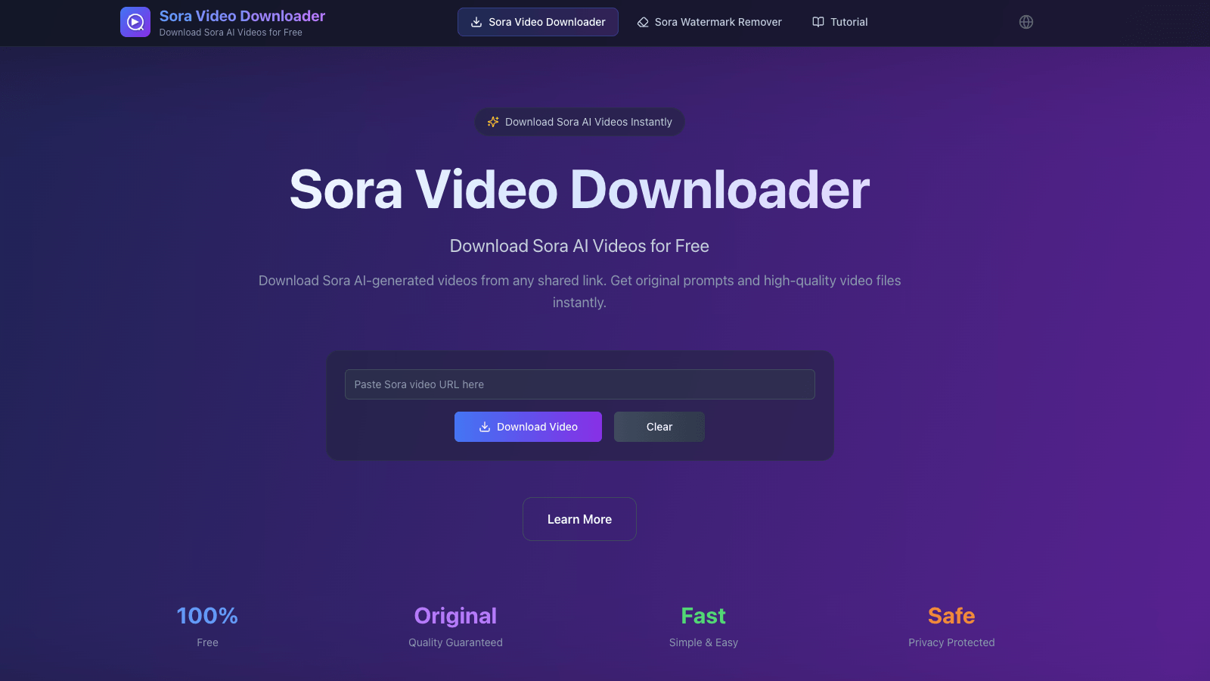Click the sparkle icon in the top badge
The width and height of the screenshot is (1210, 681).
pos(493,122)
